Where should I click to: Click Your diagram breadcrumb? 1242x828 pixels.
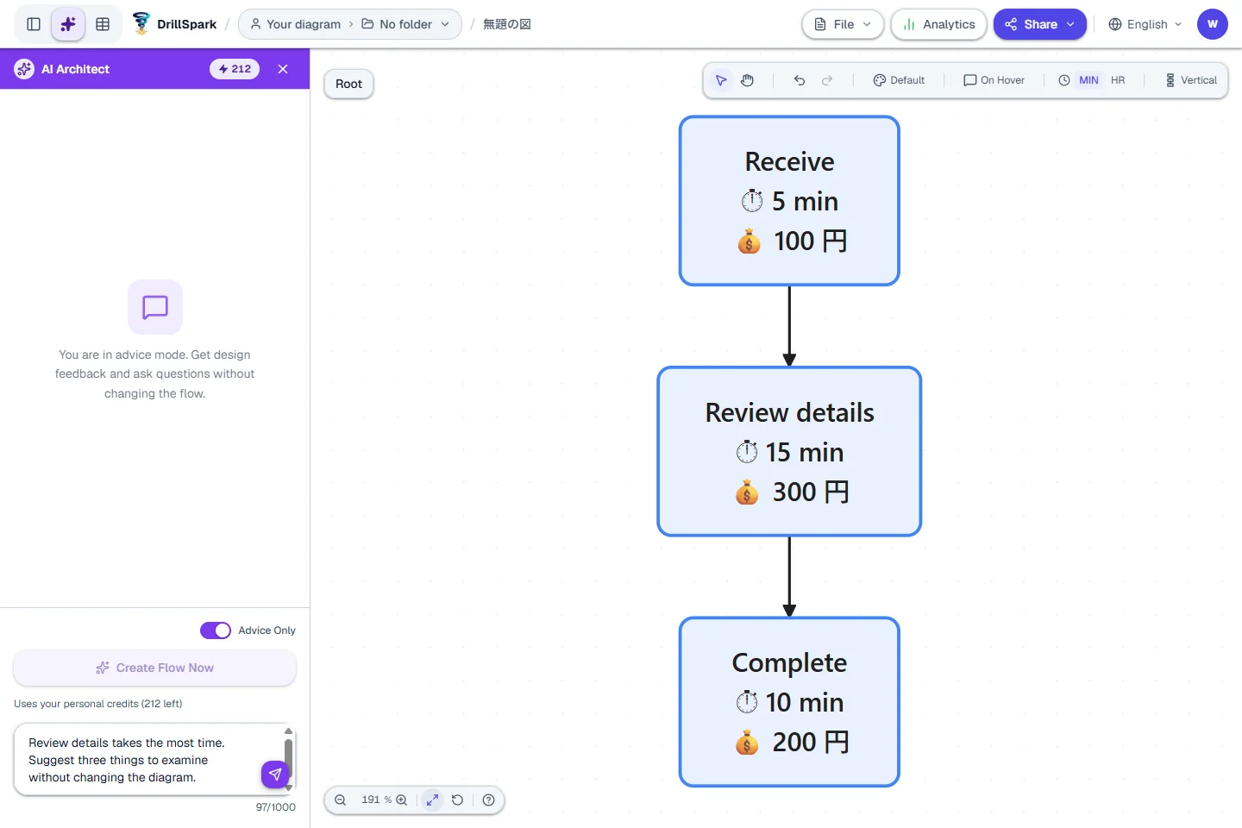296,24
